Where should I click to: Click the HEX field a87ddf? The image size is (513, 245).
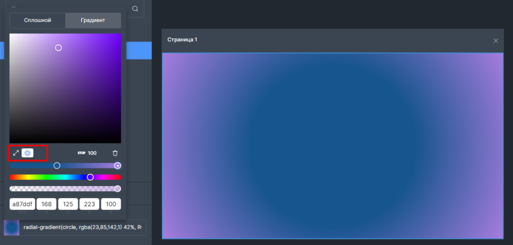pos(22,204)
